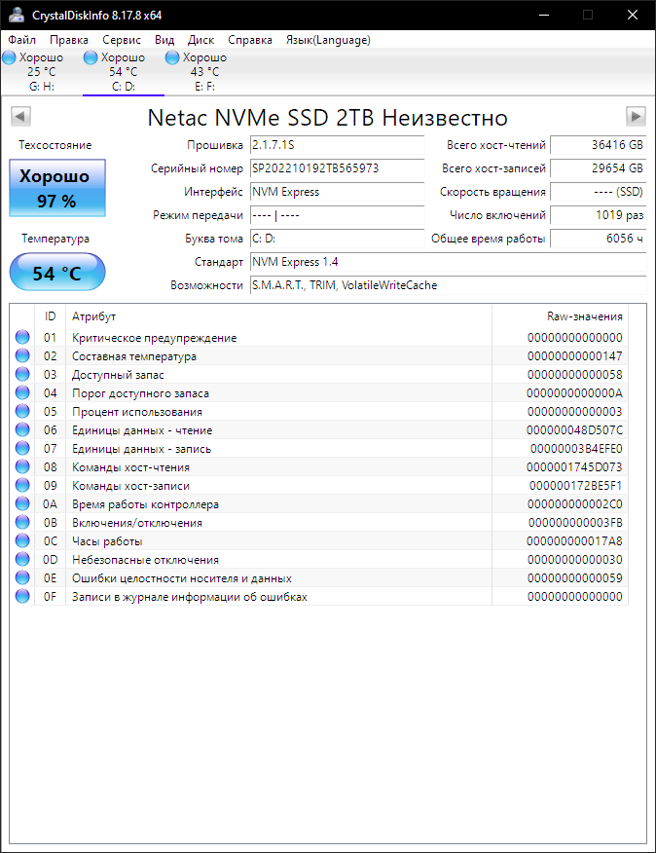
Task: Select the G: H: disk tab at 25 °C
Action: [x=41, y=72]
